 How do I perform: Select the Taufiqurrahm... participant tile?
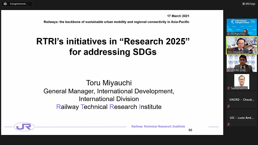pyautogui.click(x=242, y=82)
